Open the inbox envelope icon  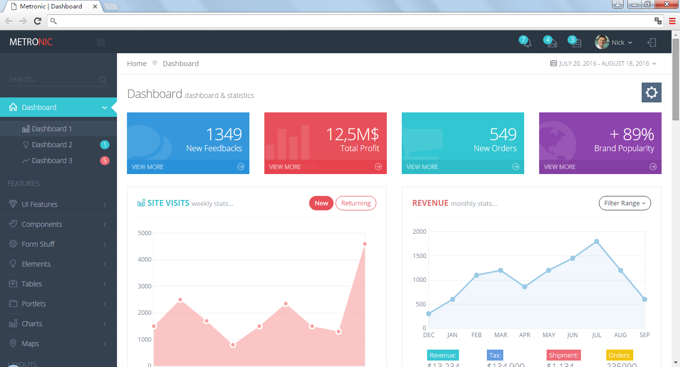tap(552, 43)
